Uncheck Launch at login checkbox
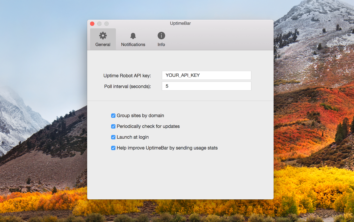This screenshot has height=222, width=354. 113,137
